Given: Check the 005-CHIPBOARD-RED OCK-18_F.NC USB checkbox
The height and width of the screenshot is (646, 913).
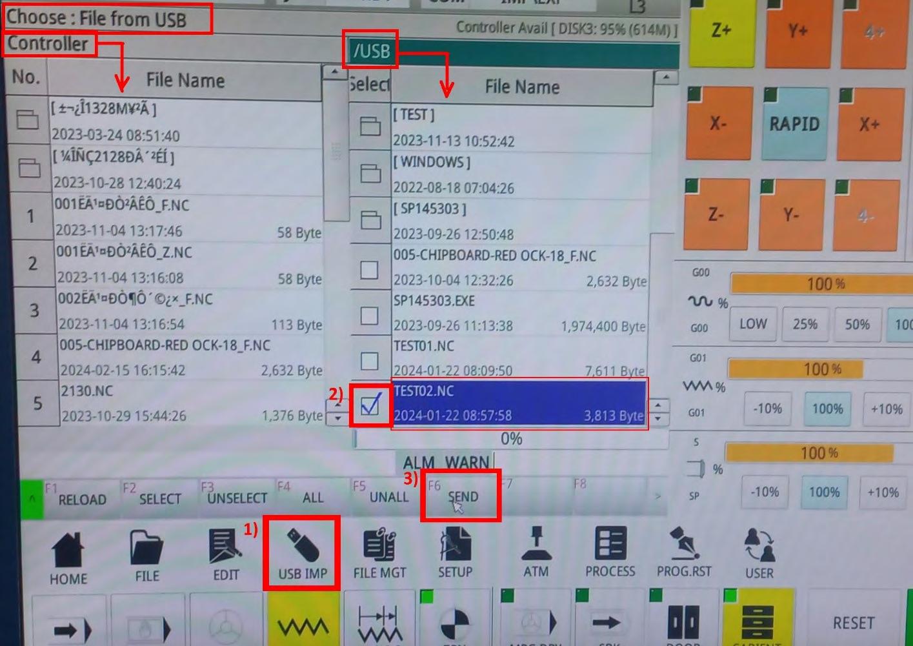Looking at the screenshot, I should pyautogui.click(x=369, y=269).
